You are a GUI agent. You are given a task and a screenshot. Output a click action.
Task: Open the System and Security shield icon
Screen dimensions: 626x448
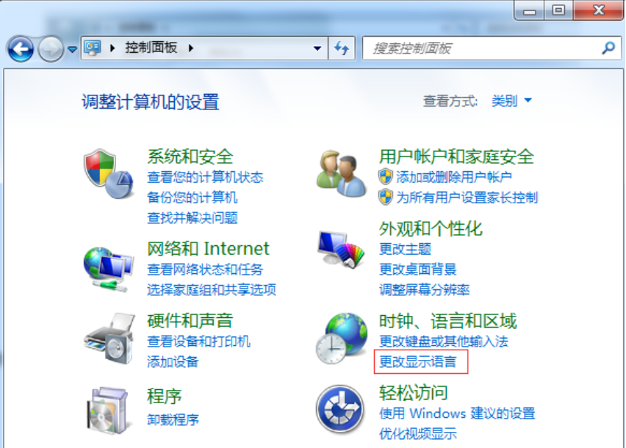[108, 174]
